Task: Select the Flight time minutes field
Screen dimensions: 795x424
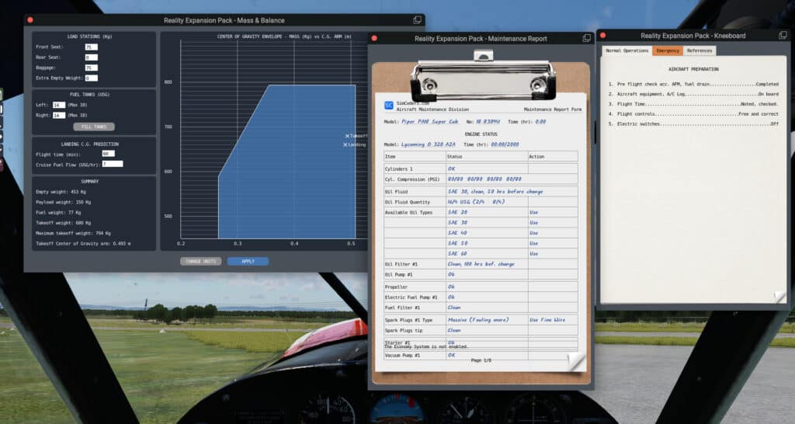Action: tap(108, 153)
